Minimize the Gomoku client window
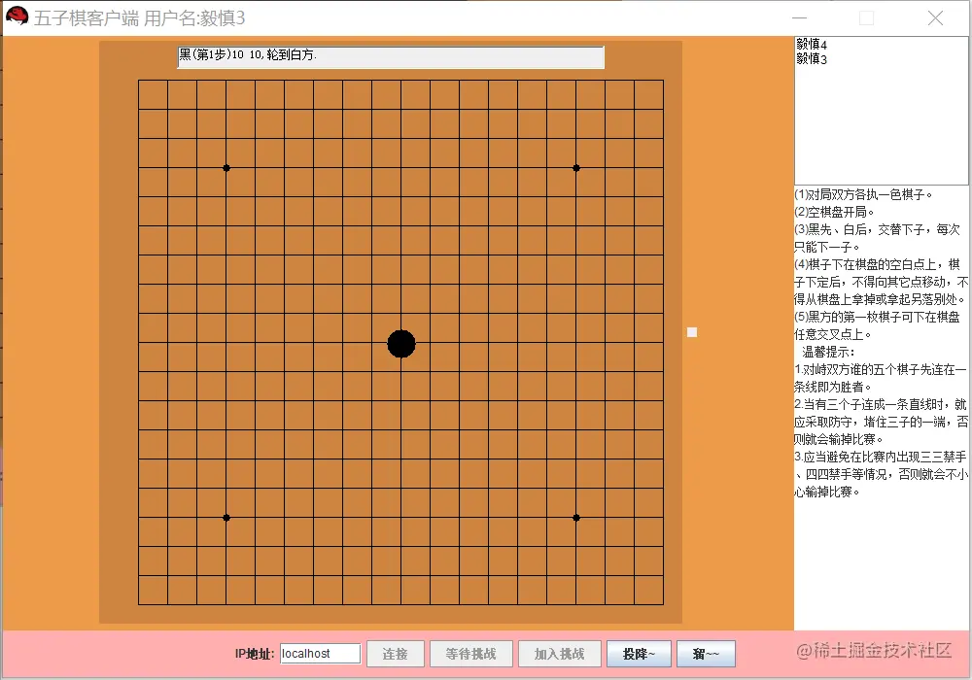 pos(799,17)
